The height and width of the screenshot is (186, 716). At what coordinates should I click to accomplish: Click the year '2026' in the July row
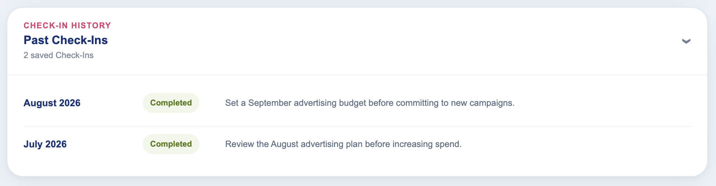pyautogui.click(x=56, y=144)
